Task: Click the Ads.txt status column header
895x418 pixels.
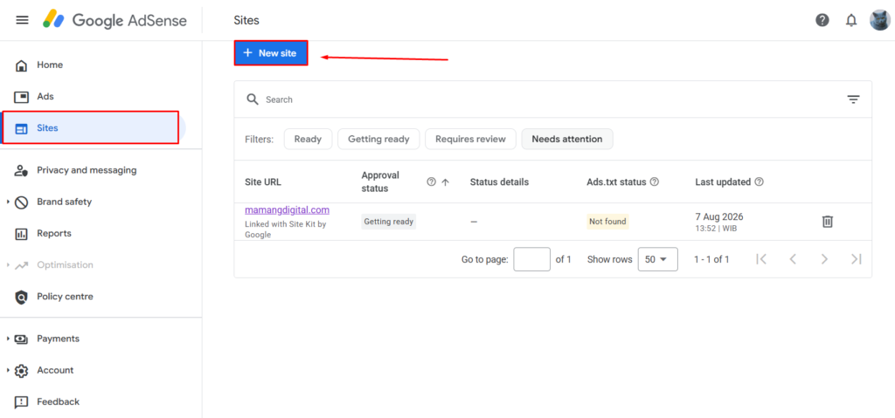Action: 616,182
